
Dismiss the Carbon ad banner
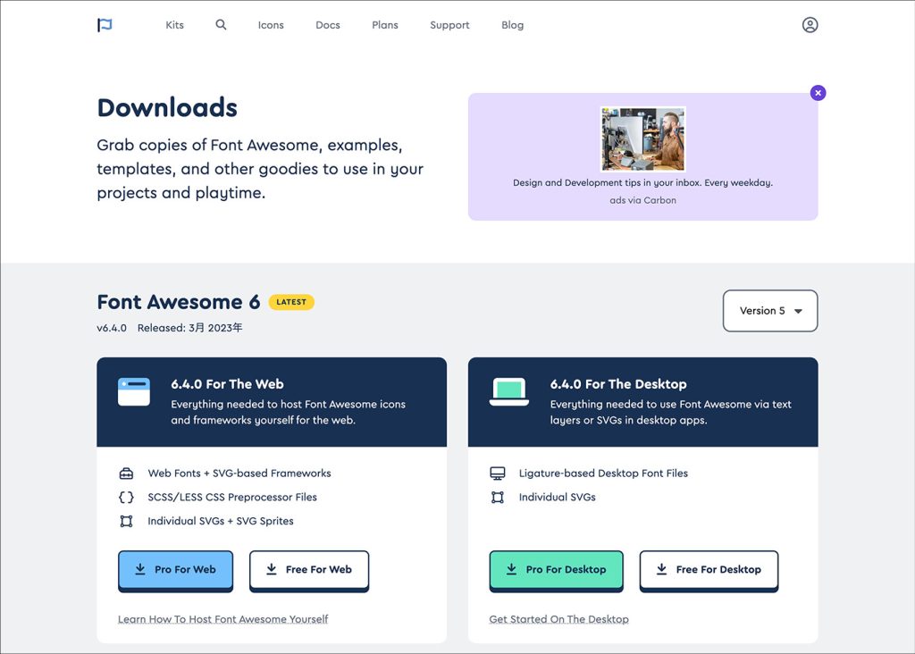818,92
